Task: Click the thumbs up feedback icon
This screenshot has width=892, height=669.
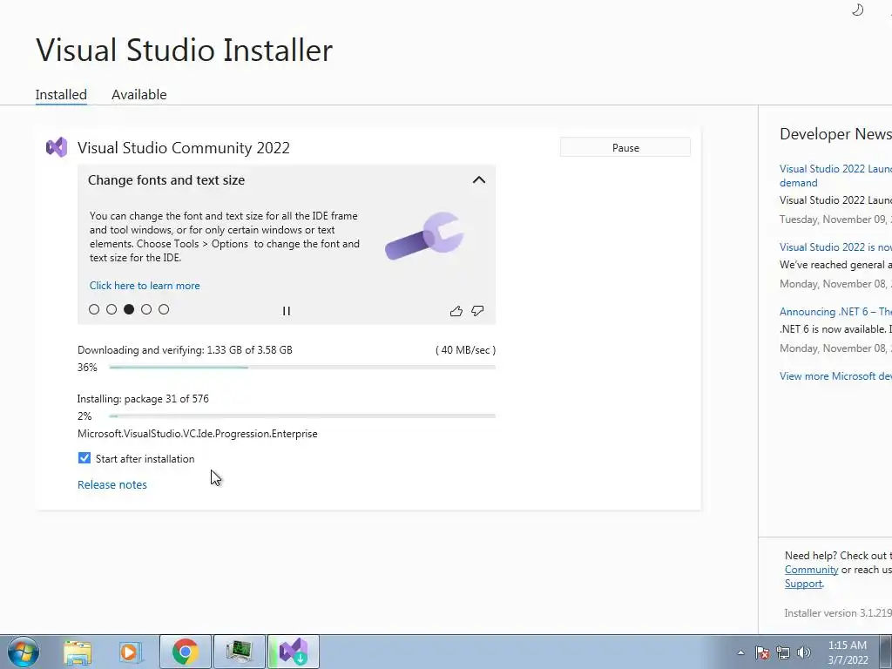Action: pyautogui.click(x=456, y=311)
